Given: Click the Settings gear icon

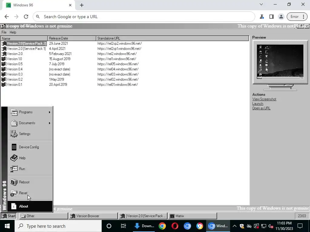Looking at the screenshot, I should 14,134.
